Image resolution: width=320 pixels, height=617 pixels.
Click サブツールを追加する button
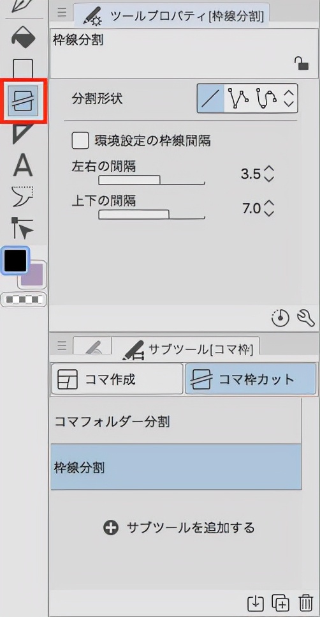[x=179, y=528]
